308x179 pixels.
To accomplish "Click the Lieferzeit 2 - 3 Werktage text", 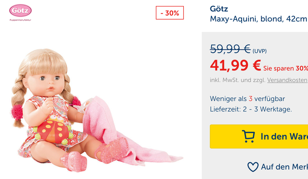I will pos(251,109).
